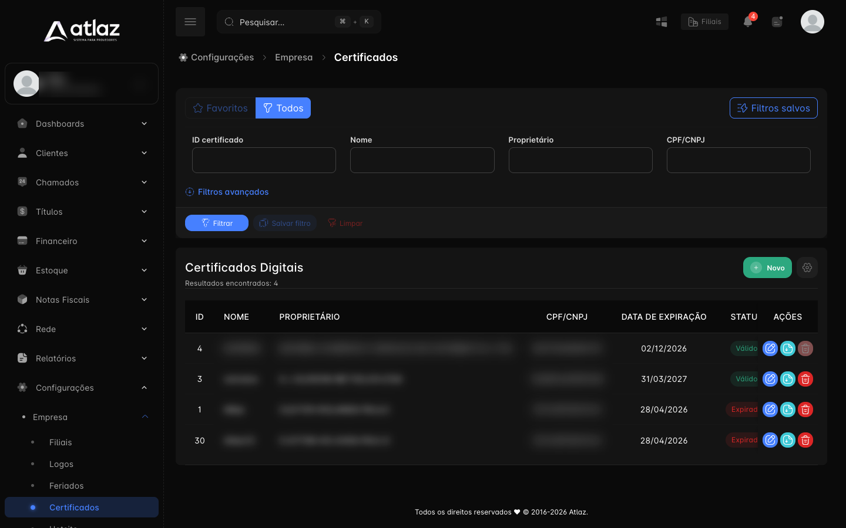846x528 pixels.
Task: Open the messages icon in header
Action: point(777,22)
